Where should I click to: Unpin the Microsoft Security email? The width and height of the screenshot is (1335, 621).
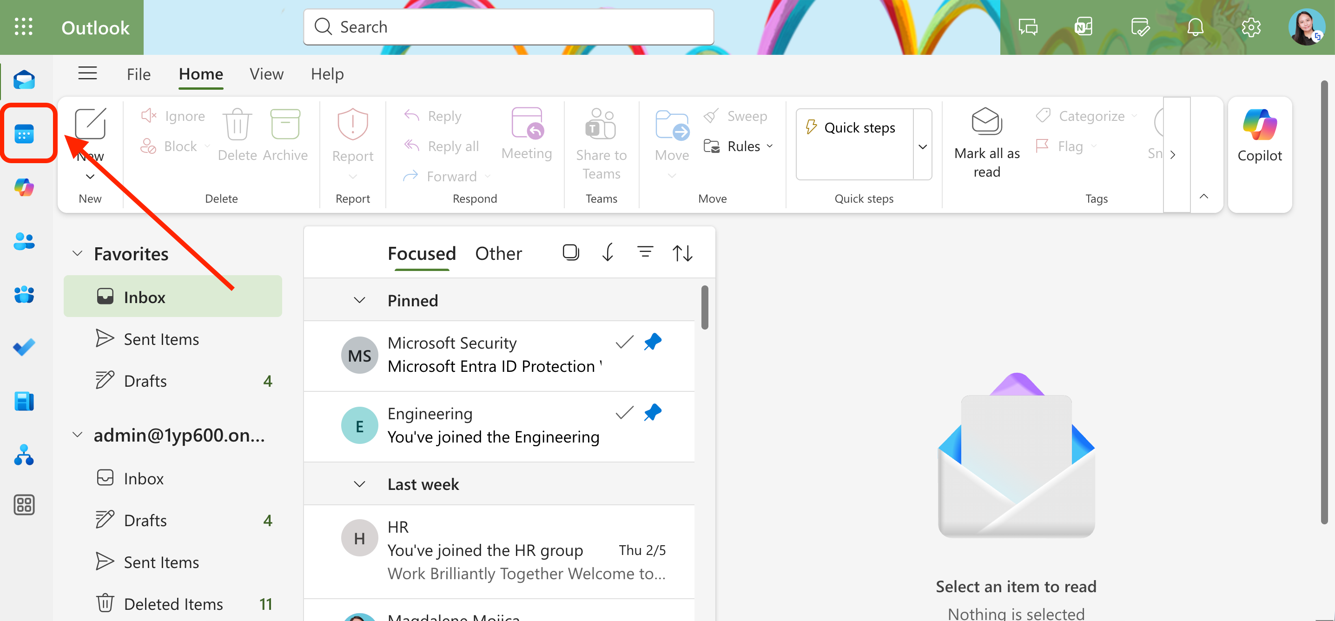pos(653,342)
